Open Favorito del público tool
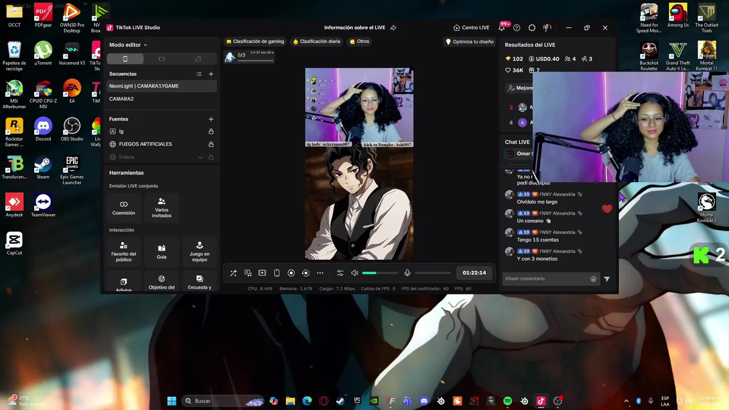 click(124, 252)
